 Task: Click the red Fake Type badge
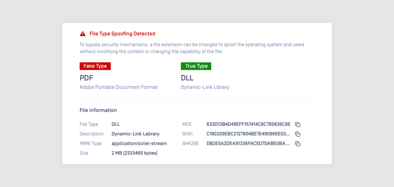pos(95,66)
